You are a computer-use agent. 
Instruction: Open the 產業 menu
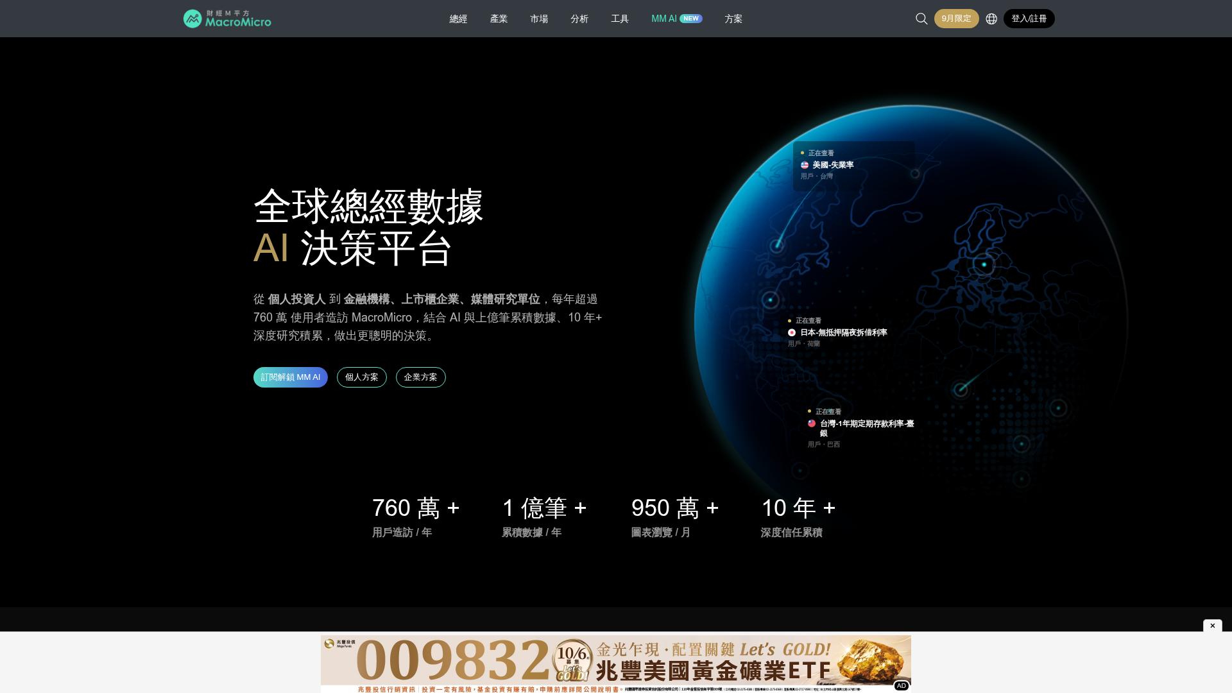coord(499,19)
